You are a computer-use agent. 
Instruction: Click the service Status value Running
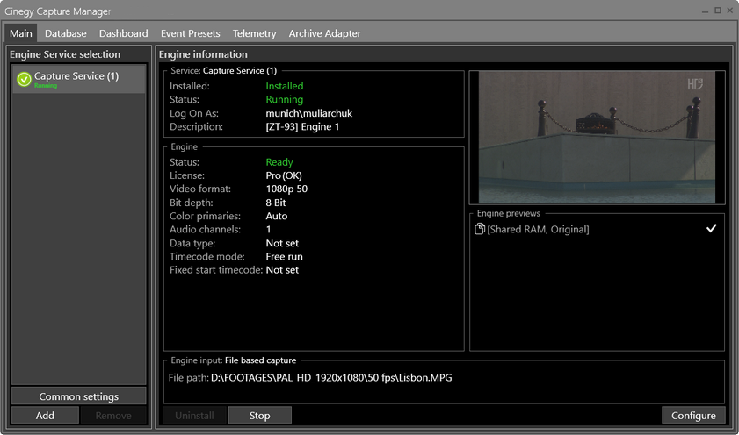(284, 100)
